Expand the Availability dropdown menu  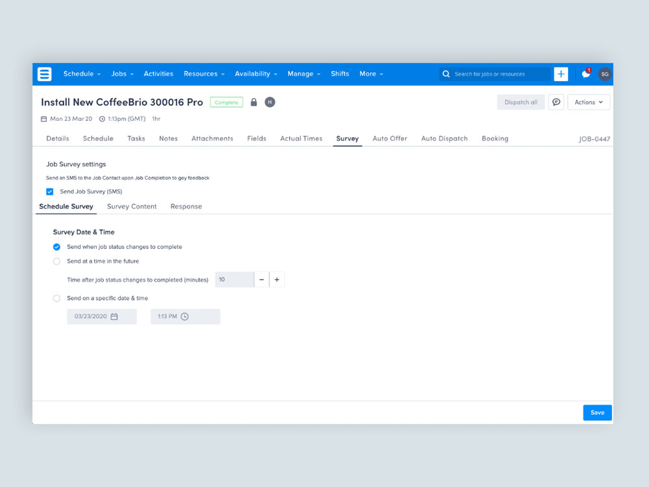pos(256,74)
